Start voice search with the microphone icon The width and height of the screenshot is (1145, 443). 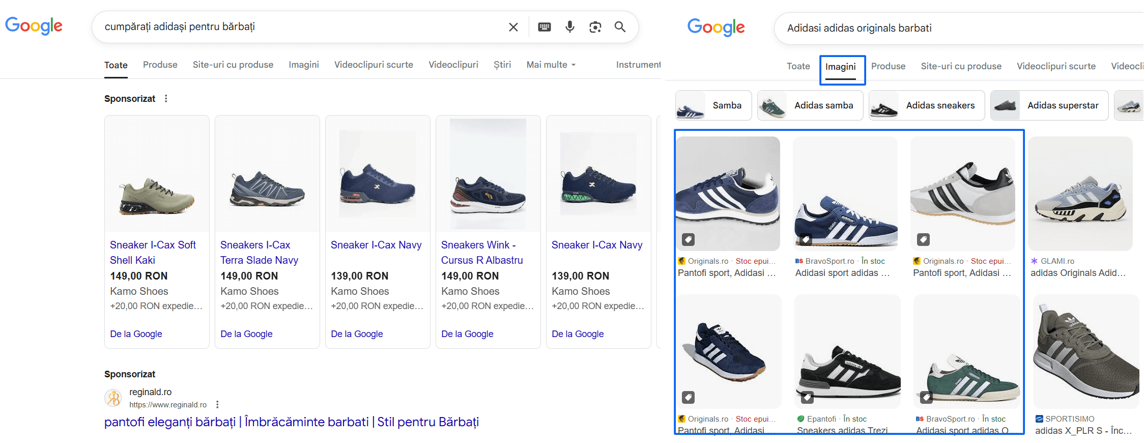(570, 27)
